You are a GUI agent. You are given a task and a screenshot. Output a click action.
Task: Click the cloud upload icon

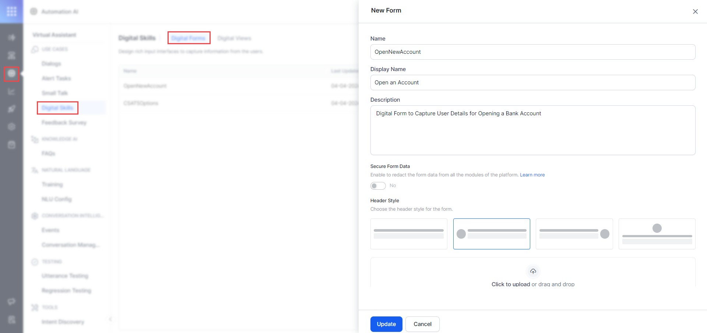tap(533, 271)
